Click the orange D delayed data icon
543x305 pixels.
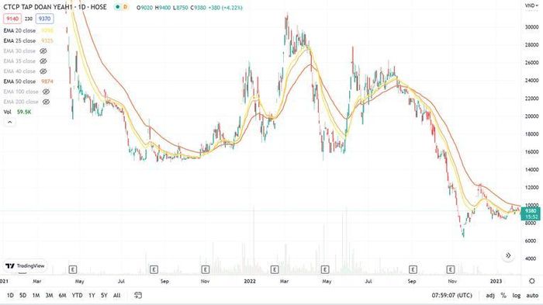click(x=125, y=7)
